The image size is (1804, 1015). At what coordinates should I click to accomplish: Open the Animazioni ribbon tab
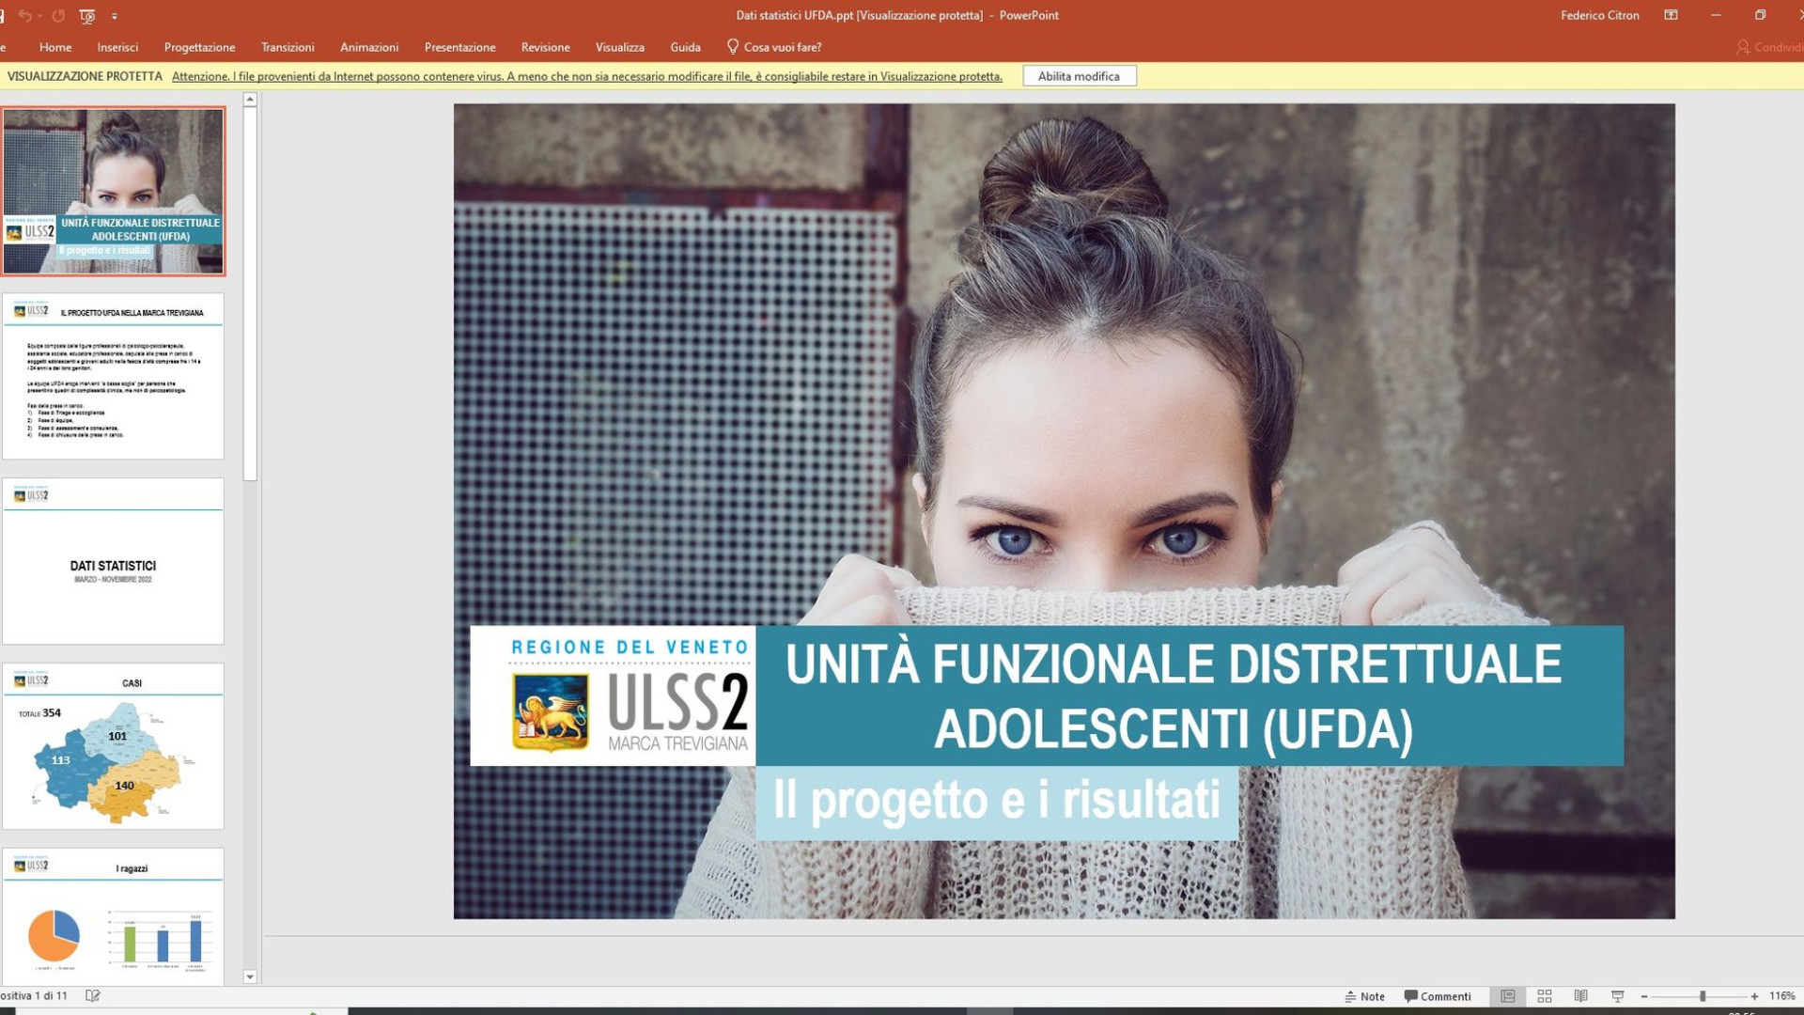tap(368, 47)
